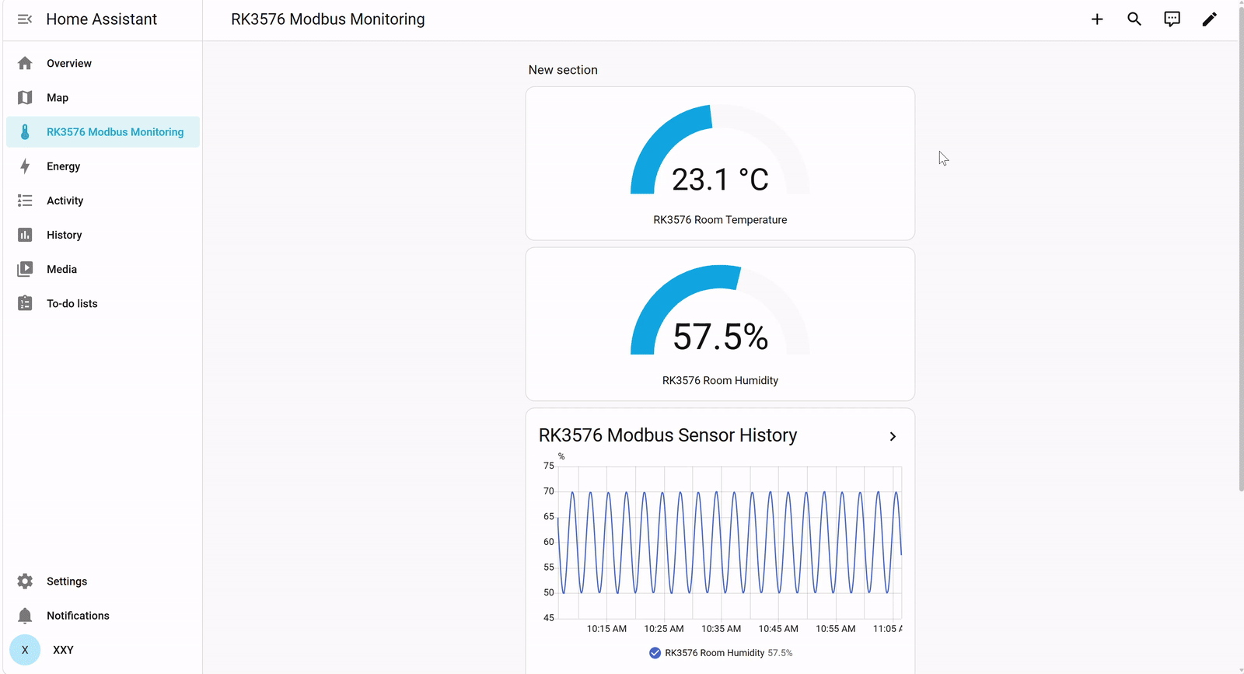This screenshot has width=1244, height=674.
Task: Click the Settings gear icon
Action: 25,581
